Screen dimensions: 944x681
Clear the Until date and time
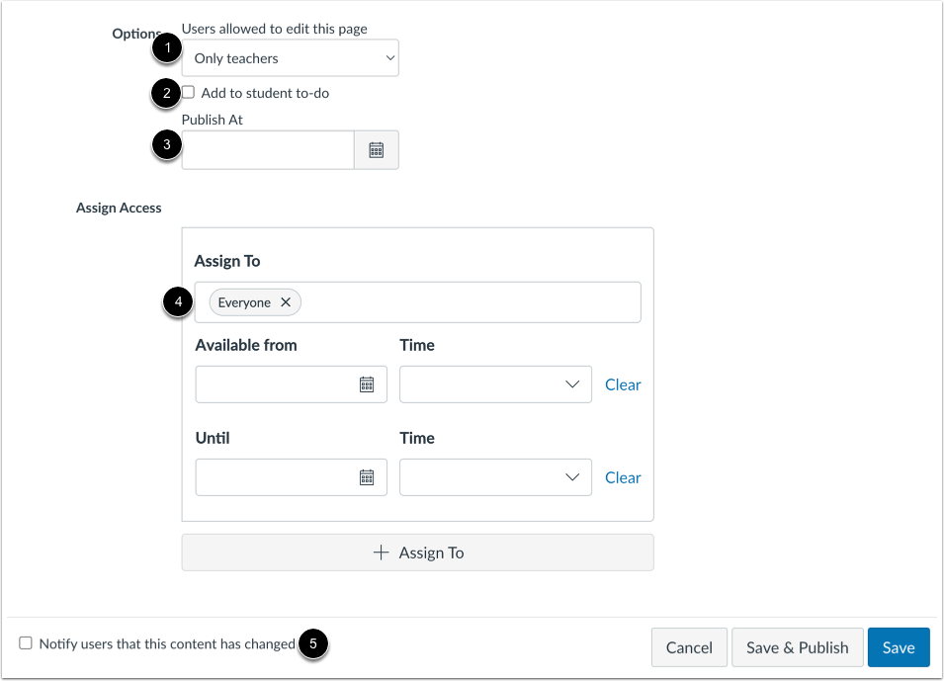623,477
